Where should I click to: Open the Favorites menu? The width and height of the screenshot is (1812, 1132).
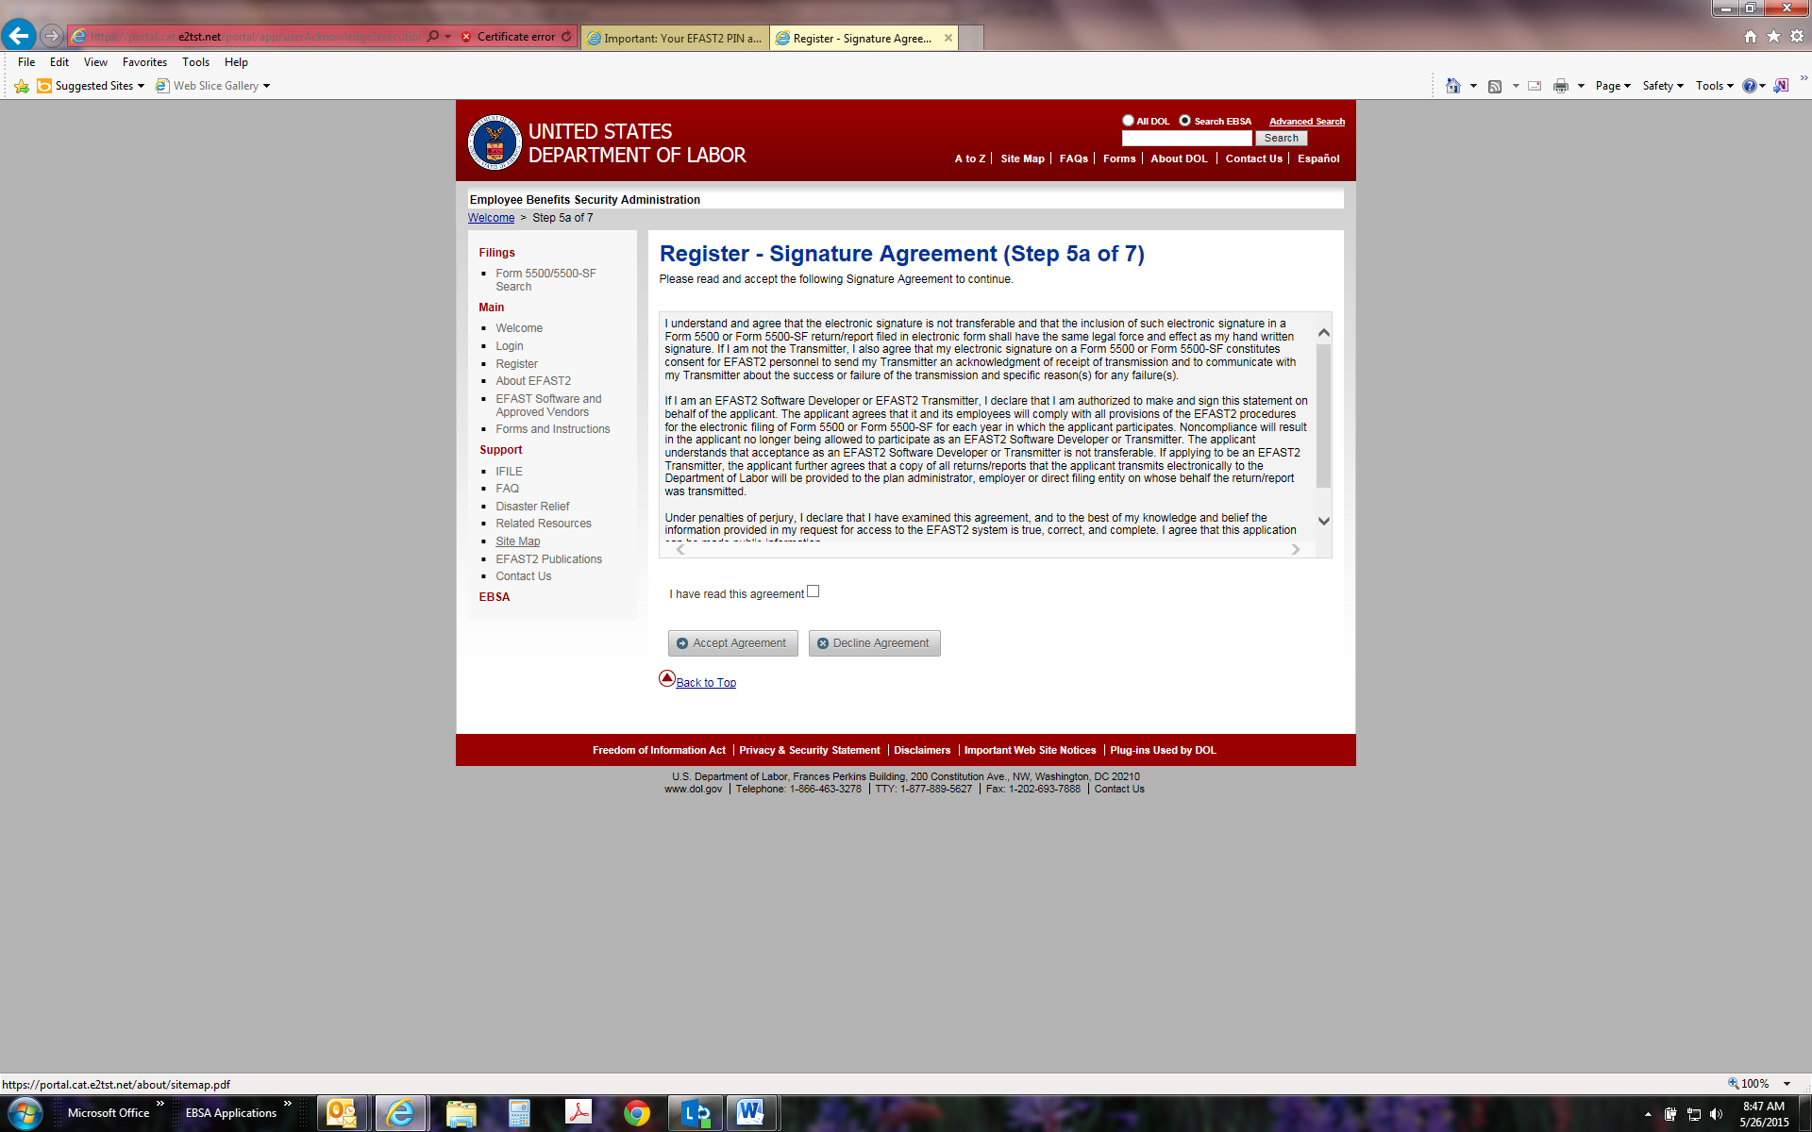click(x=144, y=62)
